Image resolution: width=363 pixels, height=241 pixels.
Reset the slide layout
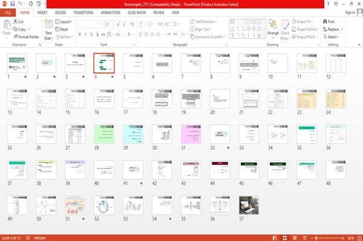pos(62,30)
